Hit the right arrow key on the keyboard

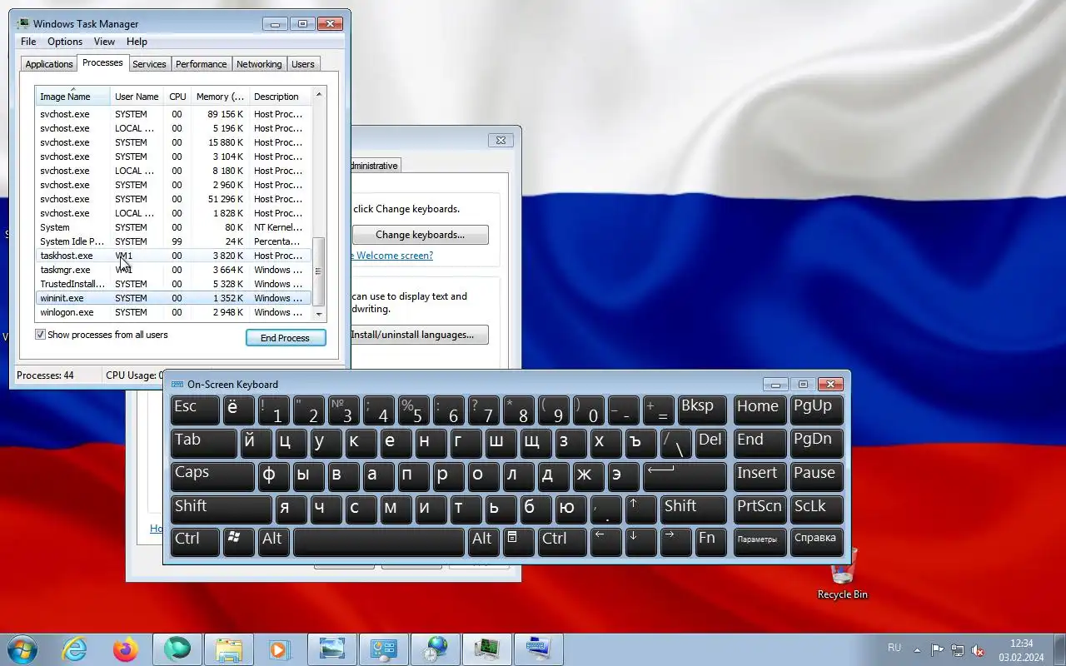pos(675,542)
